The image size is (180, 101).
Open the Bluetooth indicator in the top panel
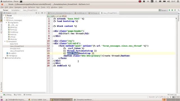click(156, 1)
